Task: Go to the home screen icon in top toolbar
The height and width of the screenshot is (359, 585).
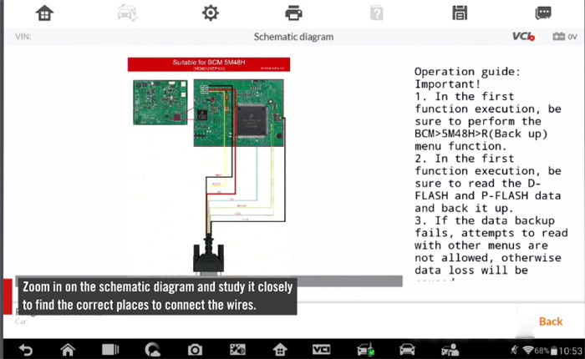Action: pos(44,13)
